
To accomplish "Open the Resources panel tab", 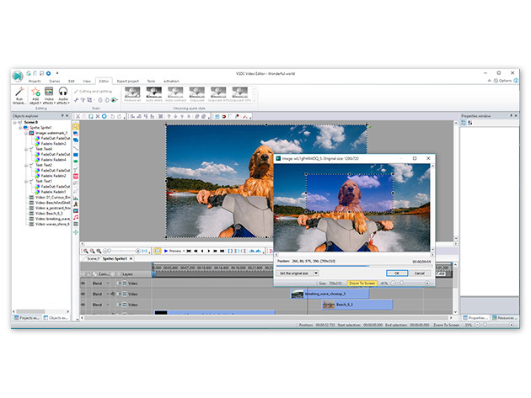I will 505,318.
